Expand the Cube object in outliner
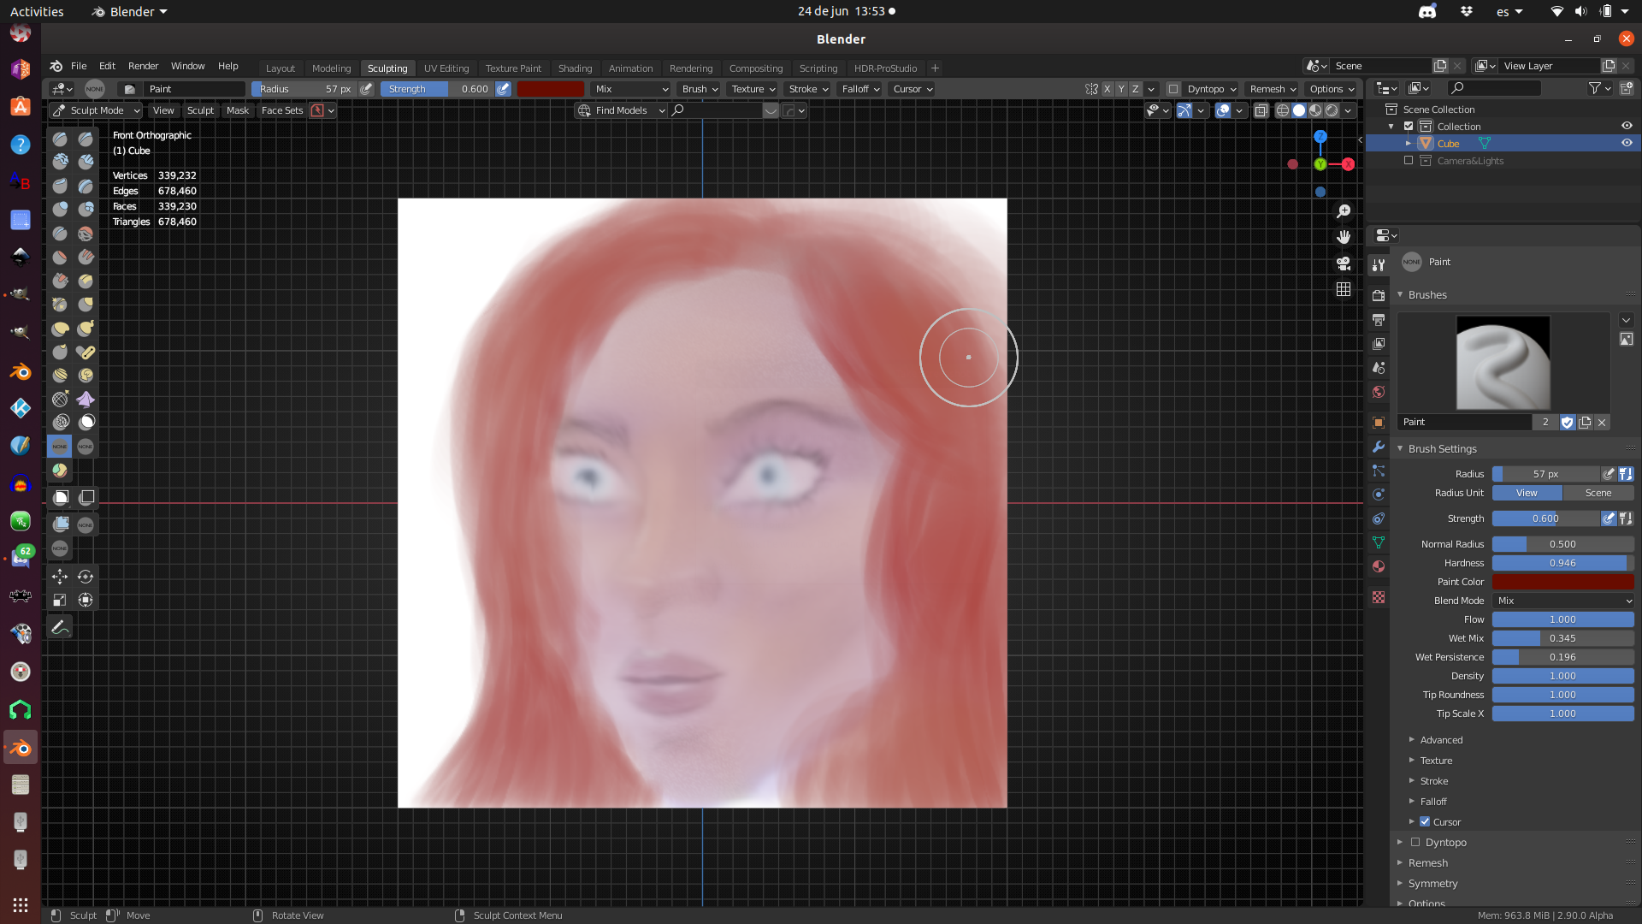This screenshot has height=924, width=1642. pyautogui.click(x=1409, y=143)
